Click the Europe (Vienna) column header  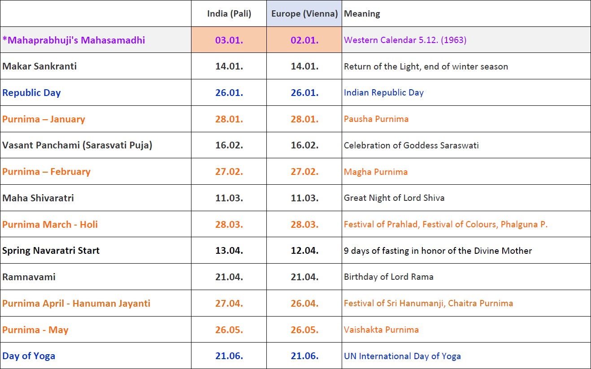coord(304,14)
